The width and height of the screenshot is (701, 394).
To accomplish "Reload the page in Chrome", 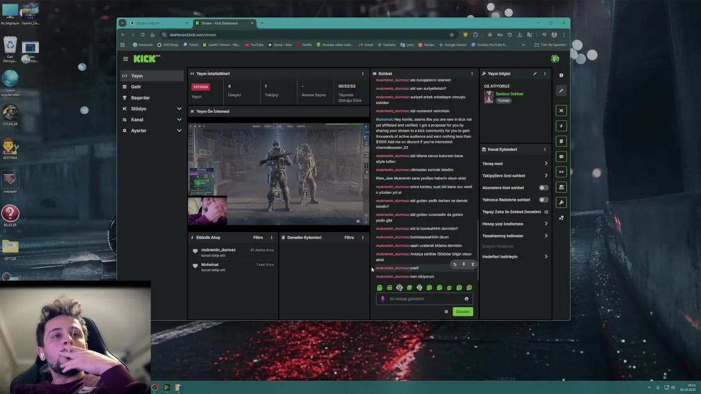I will 142,34.
